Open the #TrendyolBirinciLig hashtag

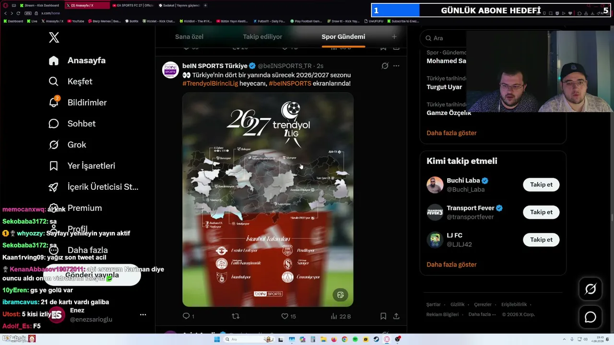tap(210, 83)
